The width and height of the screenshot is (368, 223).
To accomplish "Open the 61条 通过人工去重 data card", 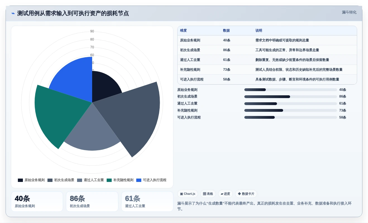I will (147, 201).
